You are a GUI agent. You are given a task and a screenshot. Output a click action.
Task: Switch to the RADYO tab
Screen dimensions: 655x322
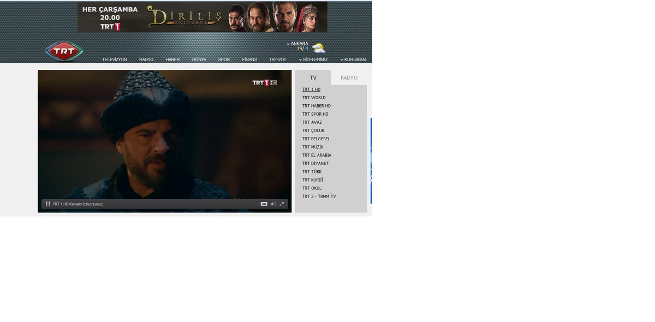[x=349, y=77]
